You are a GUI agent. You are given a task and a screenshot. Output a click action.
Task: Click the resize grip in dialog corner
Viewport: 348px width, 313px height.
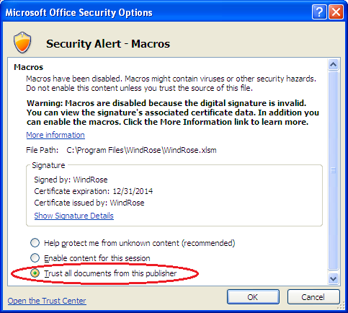(x=341, y=306)
